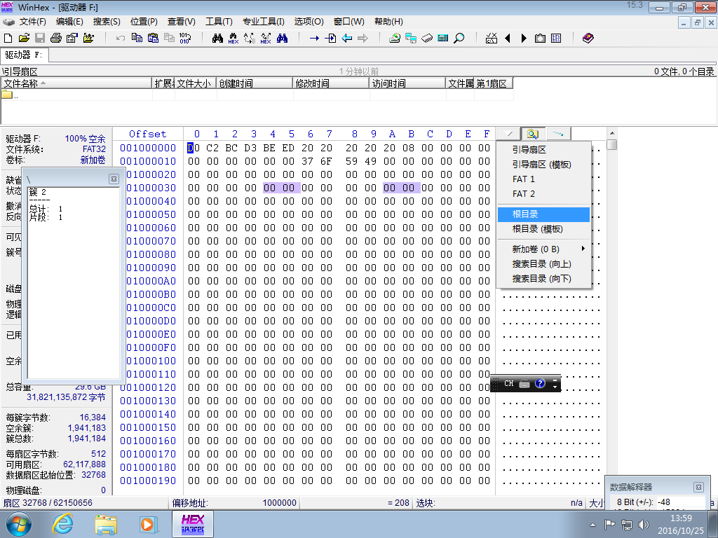
Task: Choose 搜索目录 (向上) menu entry
Action: (542, 264)
